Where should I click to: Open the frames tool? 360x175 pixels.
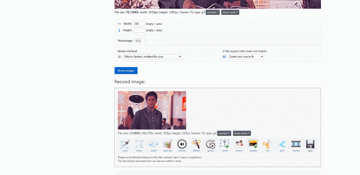(296, 146)
